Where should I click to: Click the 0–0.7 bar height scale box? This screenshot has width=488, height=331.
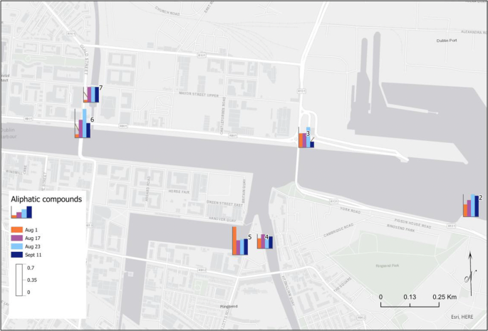coord(19,280)
